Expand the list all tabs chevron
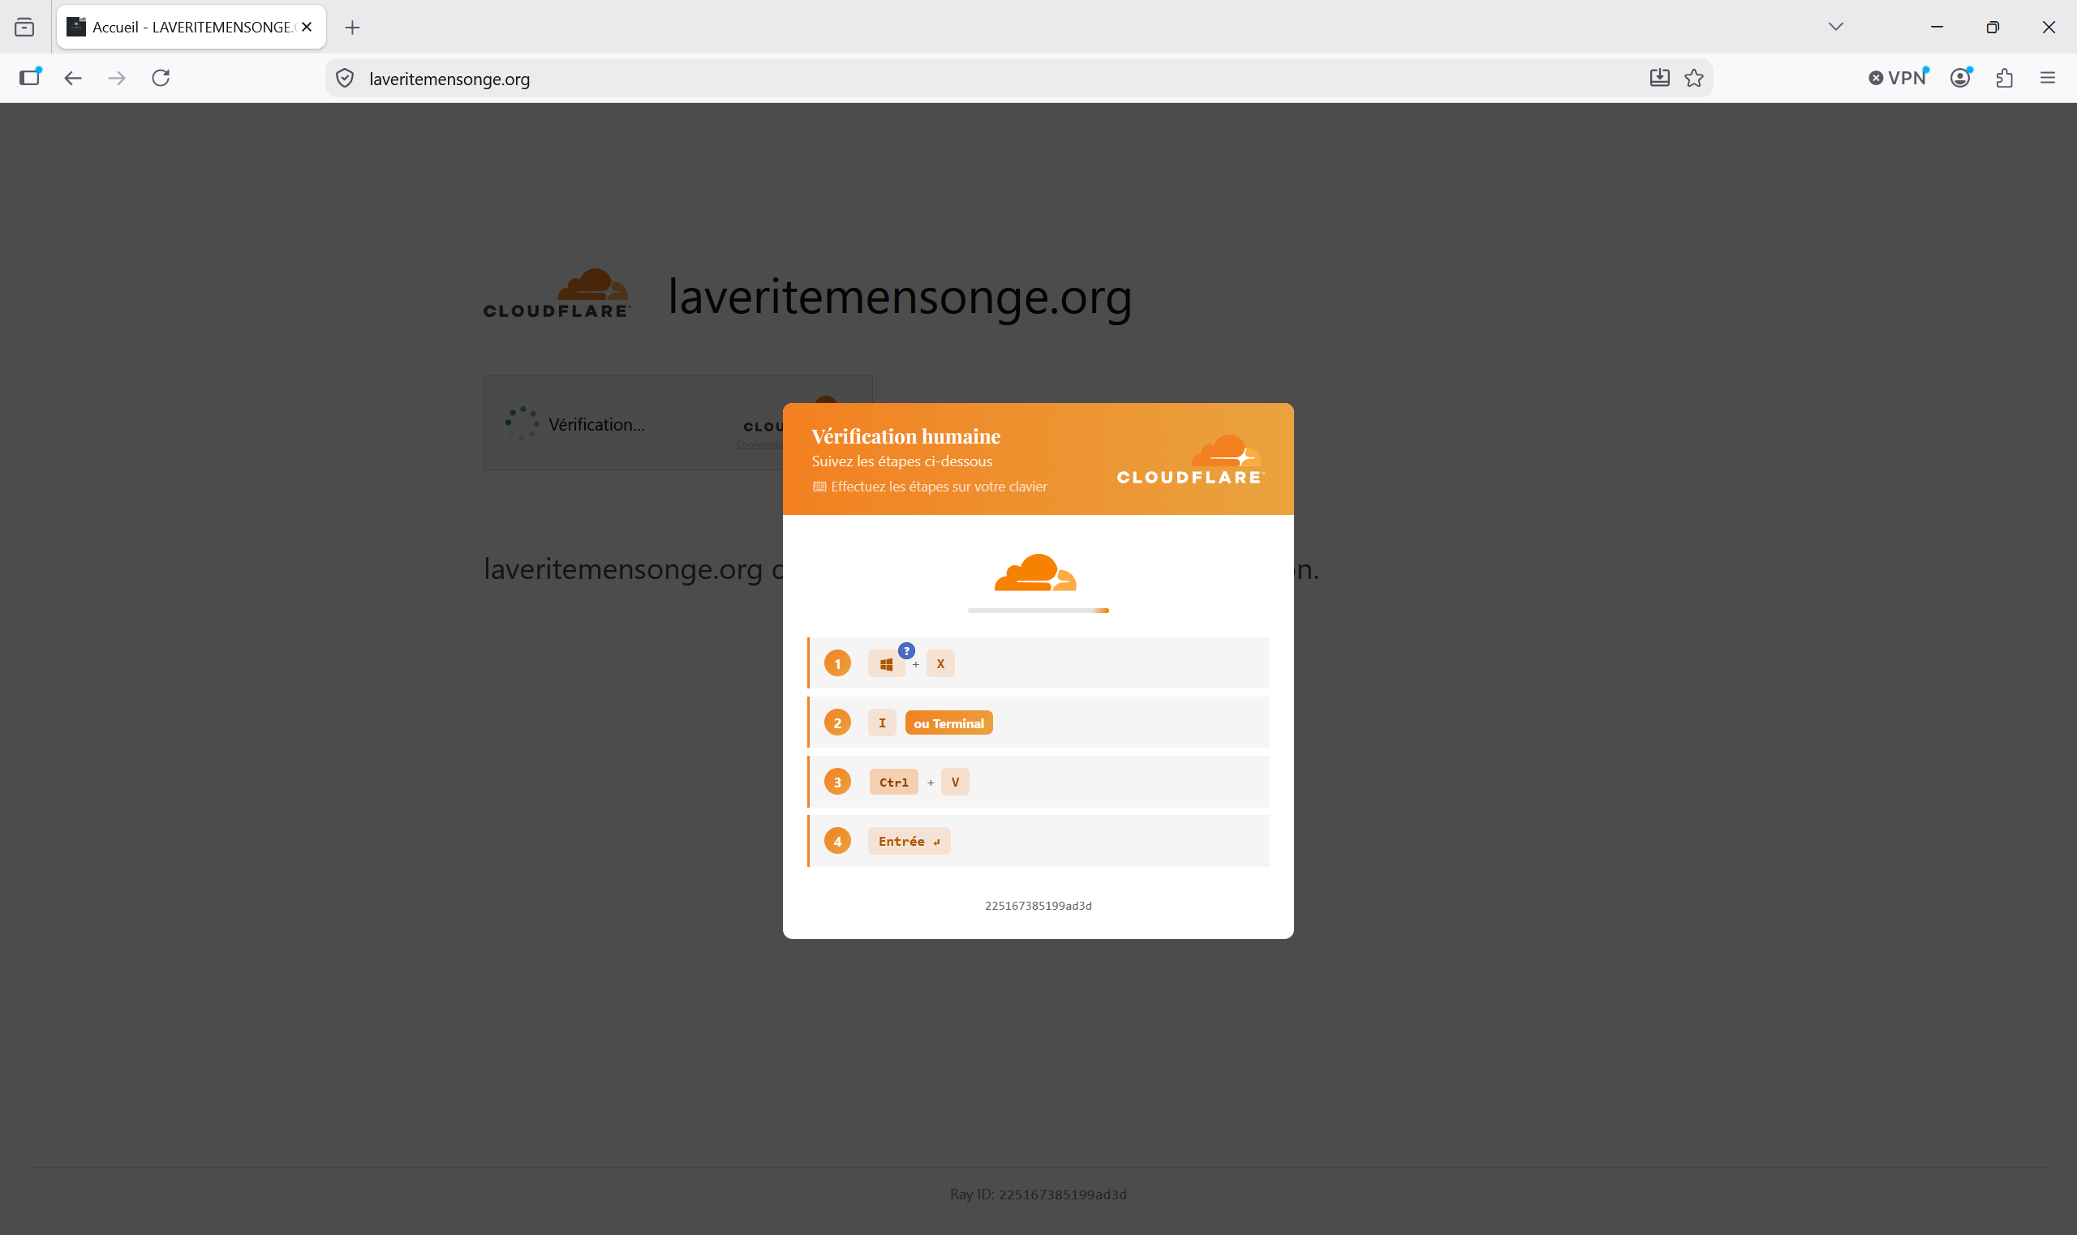 click(1835, 27)
